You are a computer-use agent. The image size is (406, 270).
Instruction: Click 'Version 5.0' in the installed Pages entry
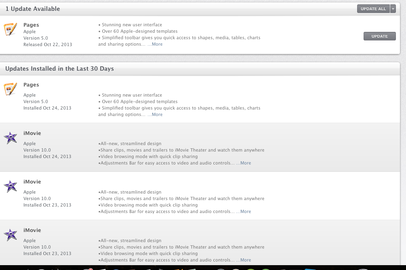coord(36,101)
